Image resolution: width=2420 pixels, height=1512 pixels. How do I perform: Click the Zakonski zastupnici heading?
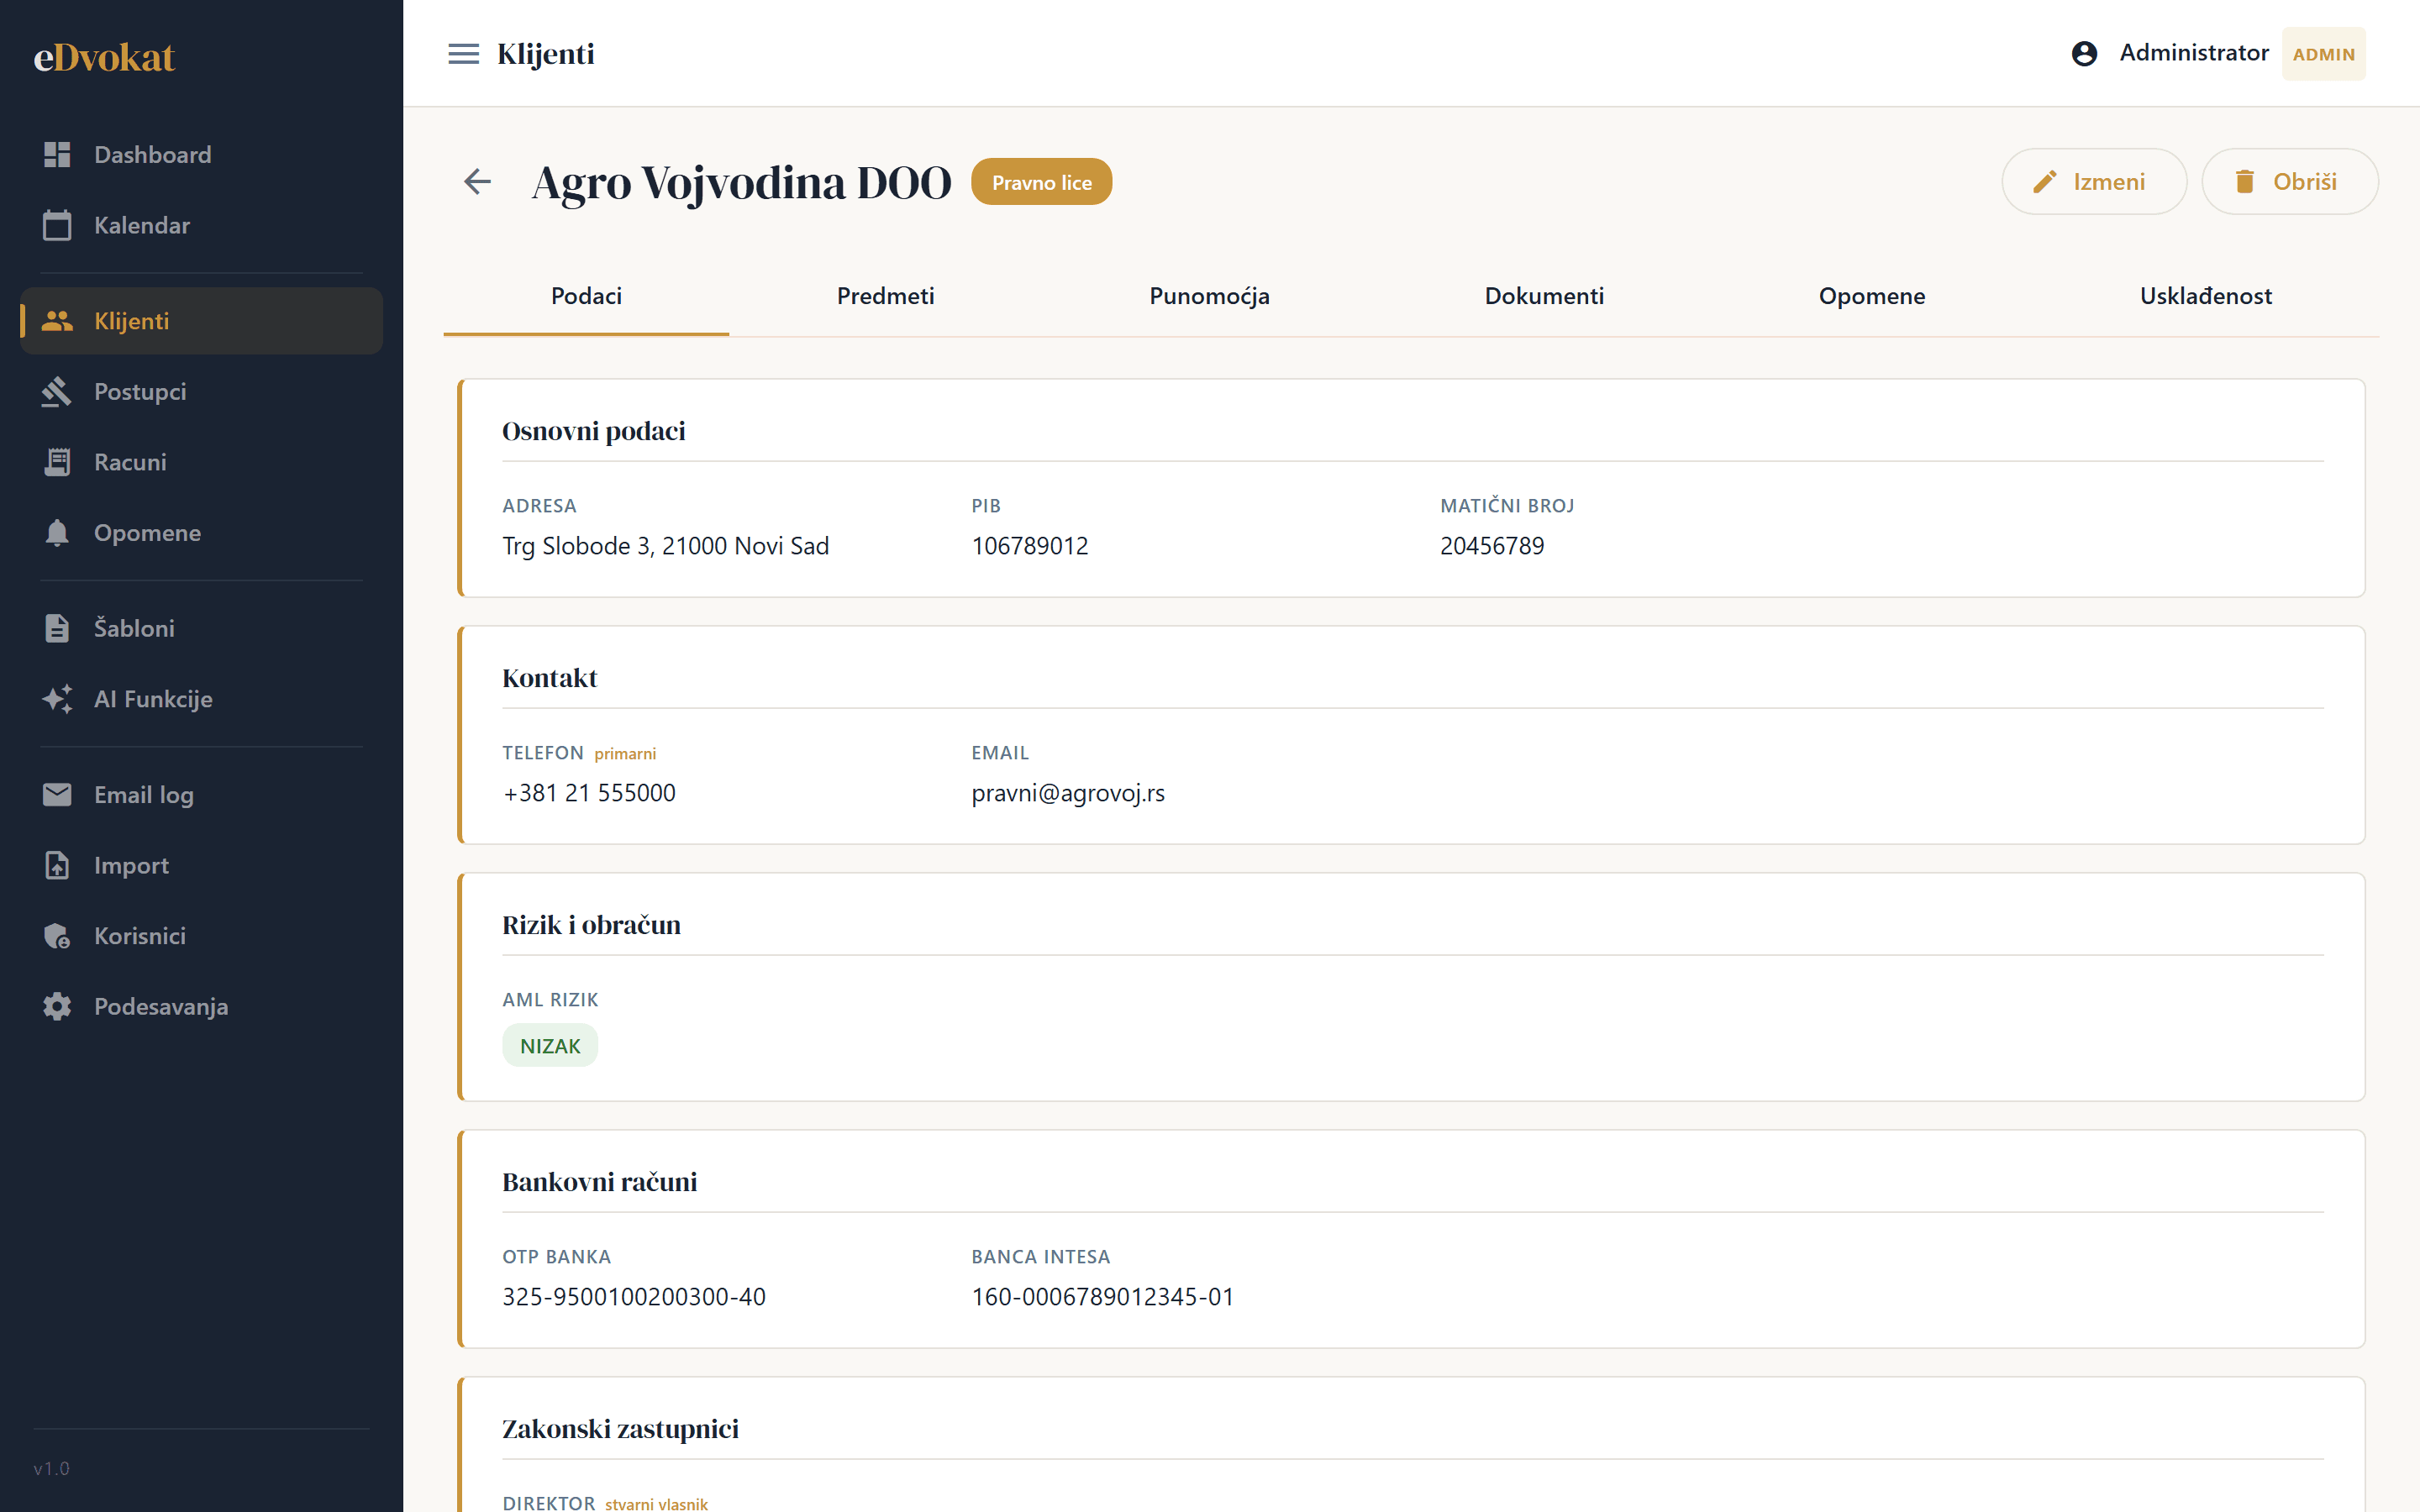[620, 1429]
